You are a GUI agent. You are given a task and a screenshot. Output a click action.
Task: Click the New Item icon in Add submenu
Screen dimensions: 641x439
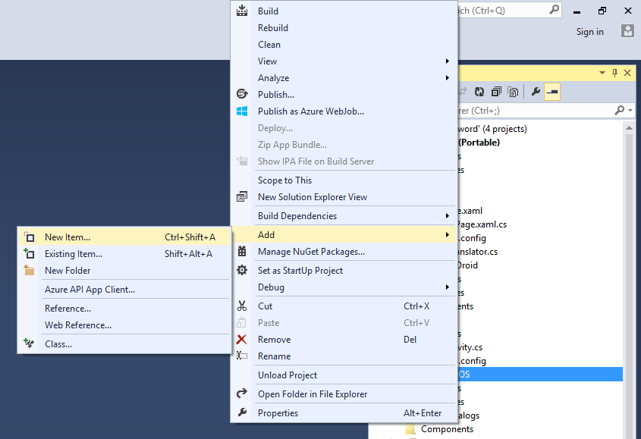pyautogui.click(x=29, y=237)
